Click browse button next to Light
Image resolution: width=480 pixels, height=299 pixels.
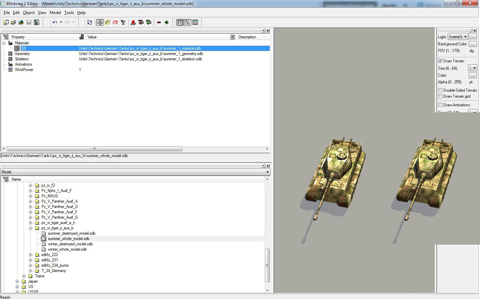(x=473, y=37)
